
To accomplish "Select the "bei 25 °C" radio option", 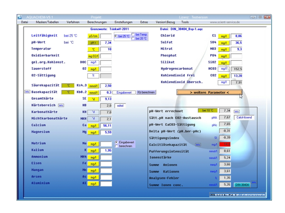I will [x=116, y=36].
